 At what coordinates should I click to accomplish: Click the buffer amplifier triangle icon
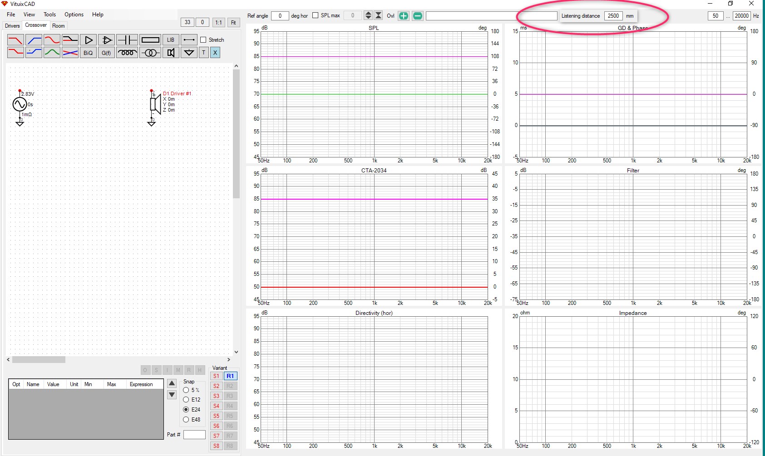(x=89, y=40)
